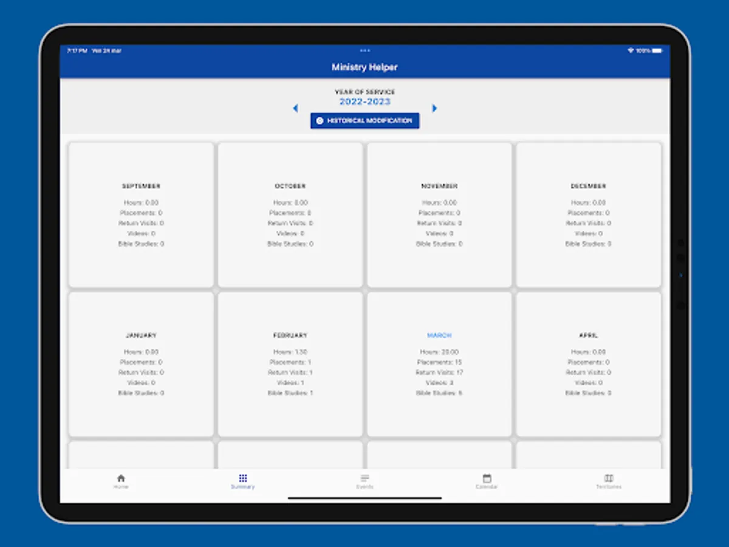Click the three-dot multitasking indicator
The height and width of the screenshot is (547, 729).
[x=364, y=50]
